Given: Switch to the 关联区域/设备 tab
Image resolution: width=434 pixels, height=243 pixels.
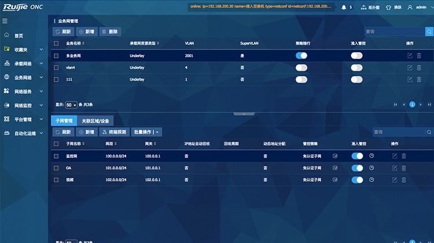Looking at the screenshot, I should pyautogui.click(x=95, y=120).
